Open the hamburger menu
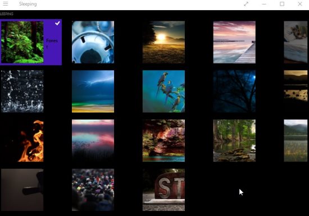Viewport: 309px width, 216px height. (6, 4)
